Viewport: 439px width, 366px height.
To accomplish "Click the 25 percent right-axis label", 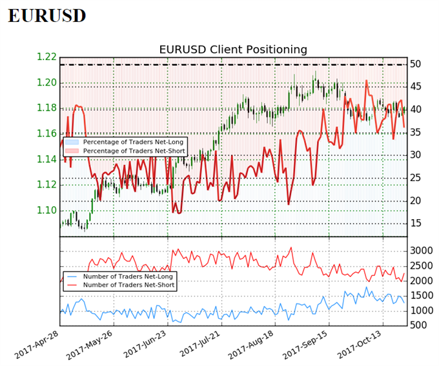I will 416,178.
